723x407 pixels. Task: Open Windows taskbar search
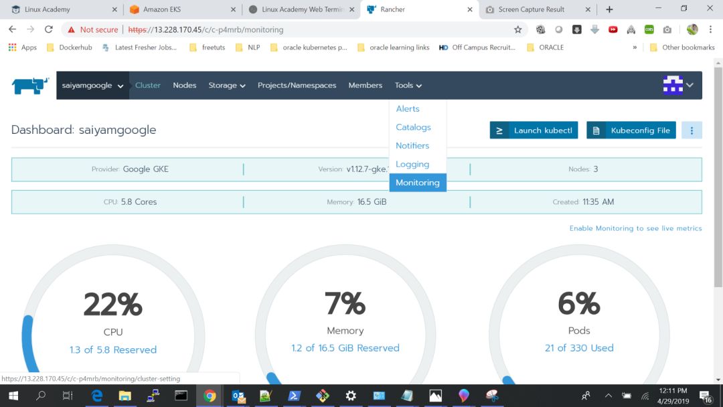tap(41, 396)
